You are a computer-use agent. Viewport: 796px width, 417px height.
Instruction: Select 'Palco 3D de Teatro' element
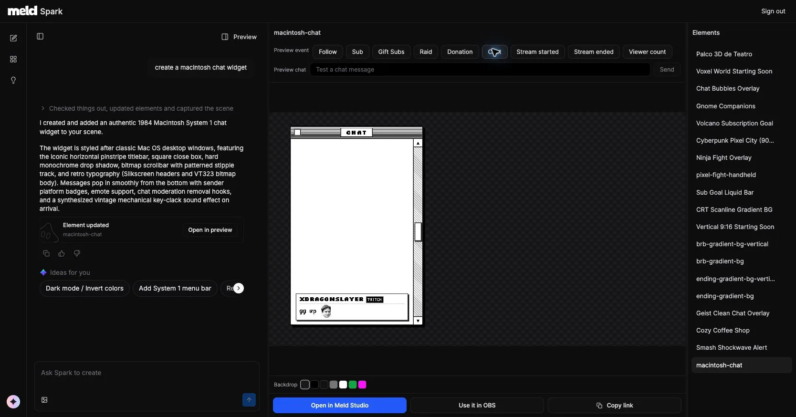[742, 54]
